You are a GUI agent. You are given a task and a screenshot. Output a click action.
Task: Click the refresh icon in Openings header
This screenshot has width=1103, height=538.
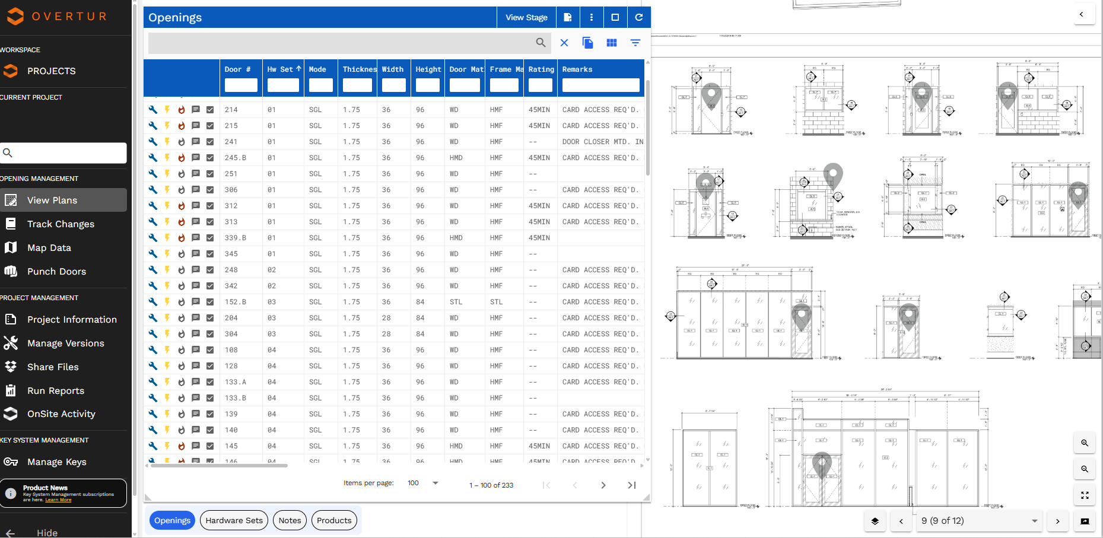pyautogui.click(x=638, y=17)
